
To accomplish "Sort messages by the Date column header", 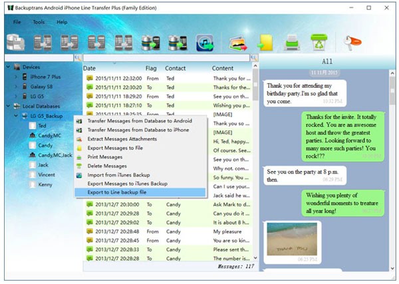I will point(90,68).
